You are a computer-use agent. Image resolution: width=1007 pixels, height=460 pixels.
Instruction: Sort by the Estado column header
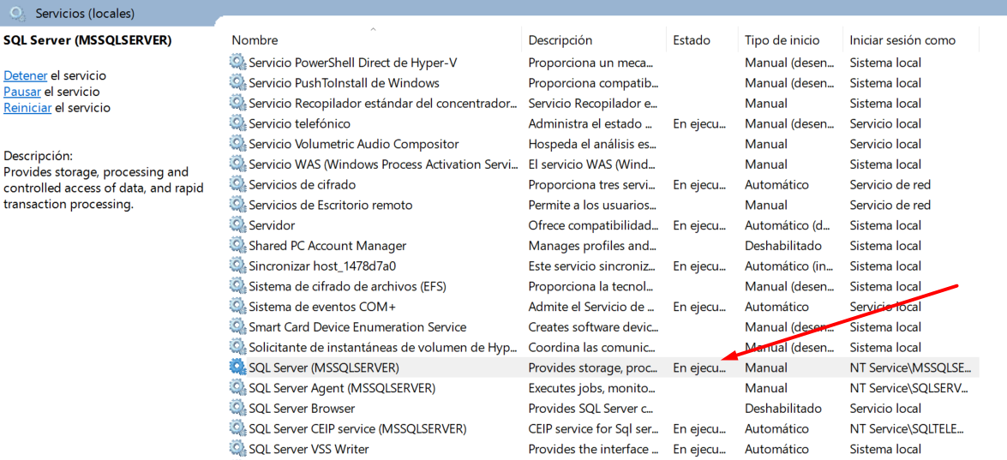(x=691, y=40)
